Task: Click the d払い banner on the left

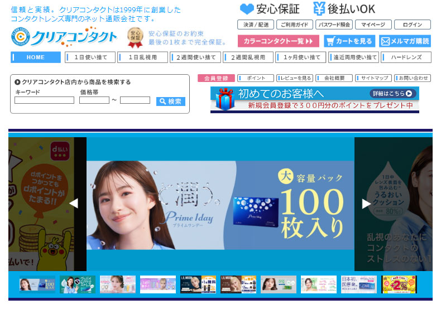Action: [42, 204]
